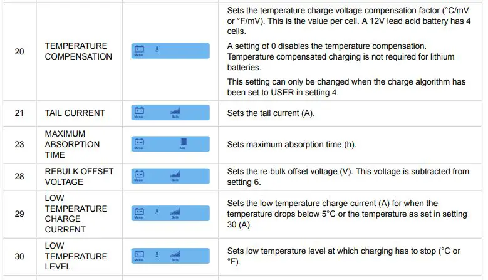Click setting number 30 cell
488x280 pixels.
point(19,256)
